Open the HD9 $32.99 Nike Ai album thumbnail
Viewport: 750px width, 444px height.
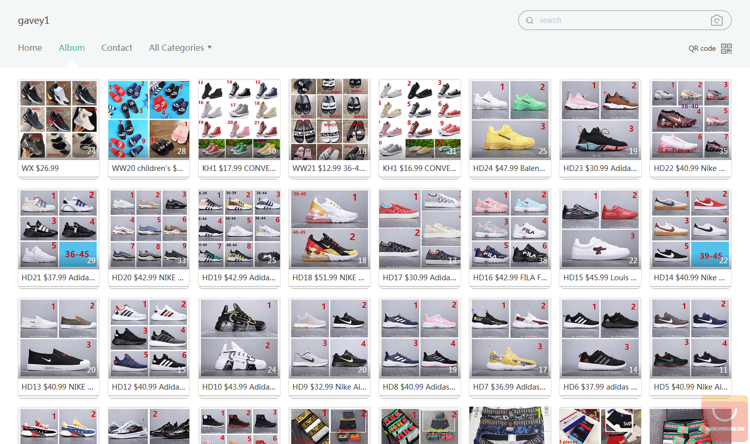(329, 338)
